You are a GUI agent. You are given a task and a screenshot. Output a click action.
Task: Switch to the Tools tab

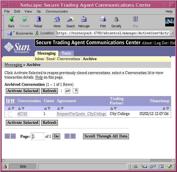[67, 53]
